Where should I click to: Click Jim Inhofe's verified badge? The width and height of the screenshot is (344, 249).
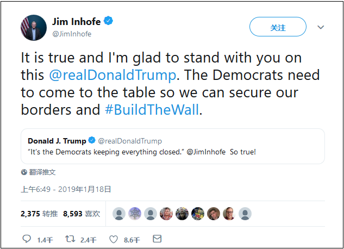(x=109, y=22)
